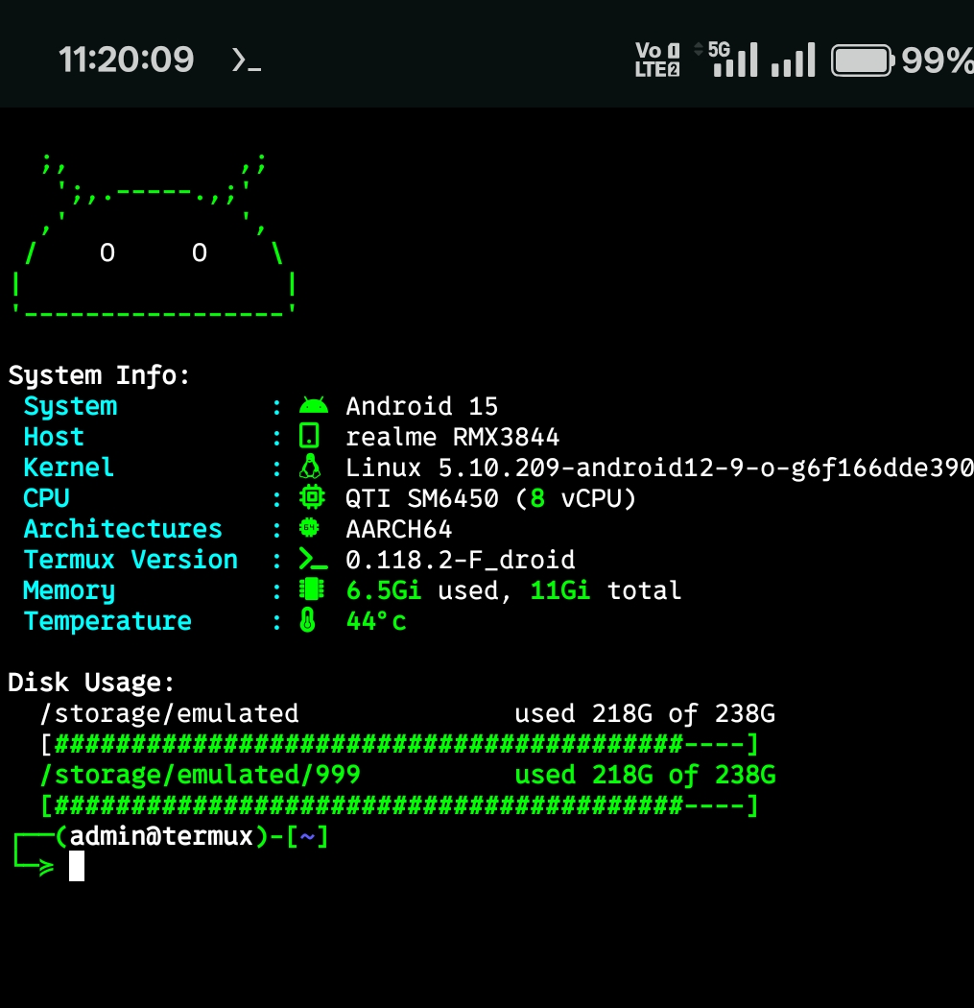Click the 'Memory' label

(69, 590)
